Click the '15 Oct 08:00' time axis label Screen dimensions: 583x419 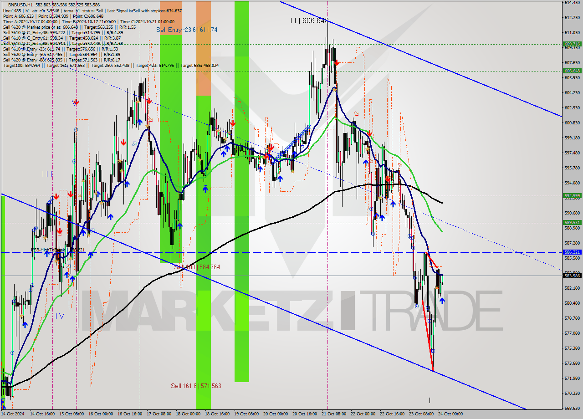71,414
